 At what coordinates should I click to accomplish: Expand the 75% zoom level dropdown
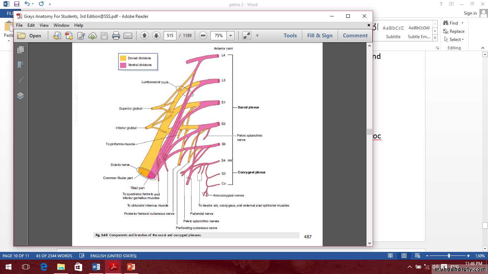point(230,36)
